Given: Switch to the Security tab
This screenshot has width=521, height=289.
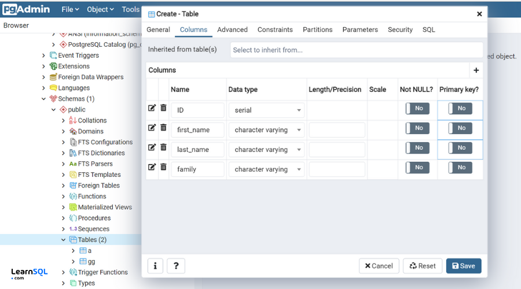Looking at the screenshot, I should tap(400, 30).
